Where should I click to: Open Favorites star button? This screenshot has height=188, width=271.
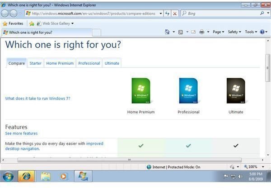coord(13,23)
